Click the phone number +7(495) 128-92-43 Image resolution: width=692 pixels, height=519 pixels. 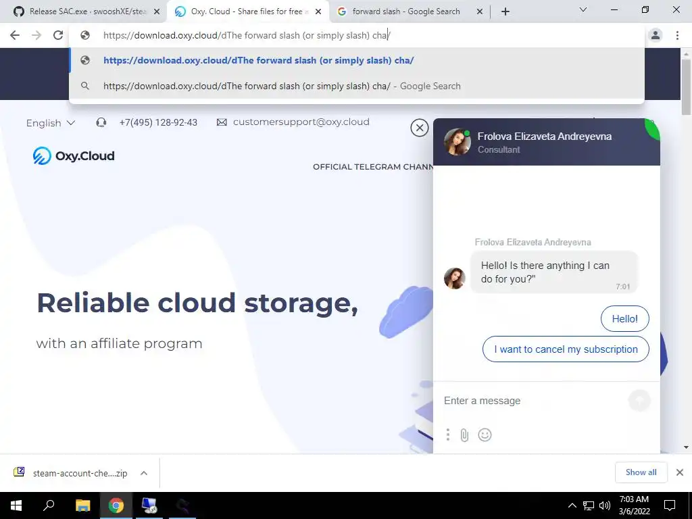[158, 122]
